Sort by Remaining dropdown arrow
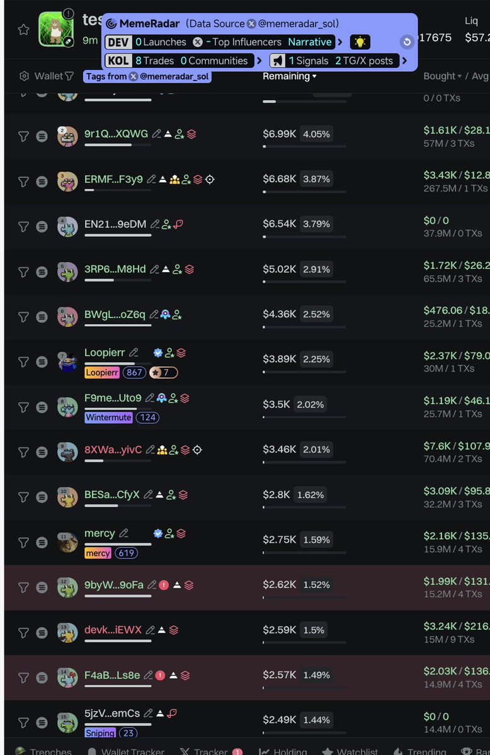The image size is (490, 755). coord(315,77)
